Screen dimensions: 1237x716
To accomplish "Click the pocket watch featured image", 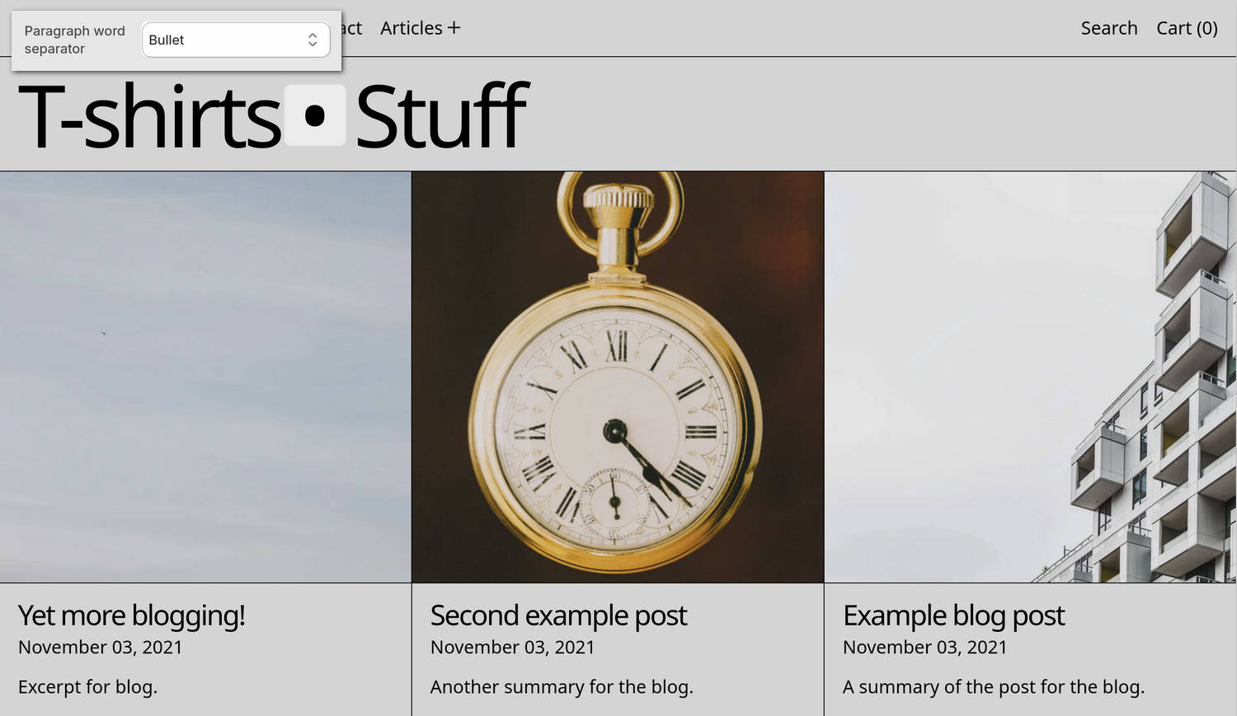I will click(617, 376).
